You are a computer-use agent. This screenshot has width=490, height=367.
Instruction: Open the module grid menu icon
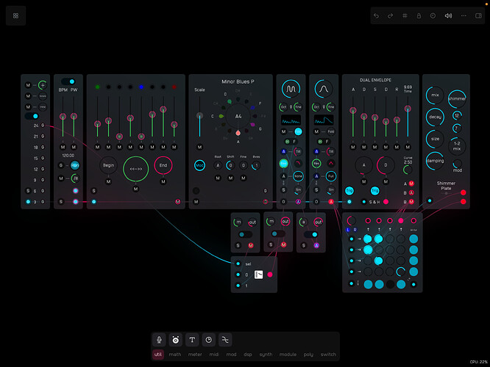tap(16, 15)
